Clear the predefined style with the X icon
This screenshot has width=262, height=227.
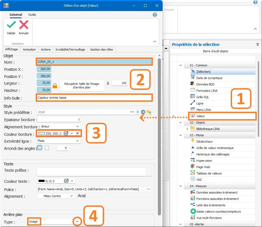point(138,112)
